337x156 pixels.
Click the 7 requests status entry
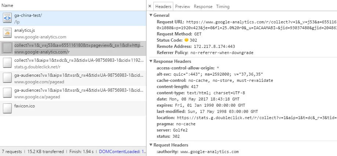coord(12,152)
